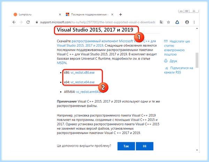Open the user profile icon
Screen dimensions: 209x162
[187, 22]
